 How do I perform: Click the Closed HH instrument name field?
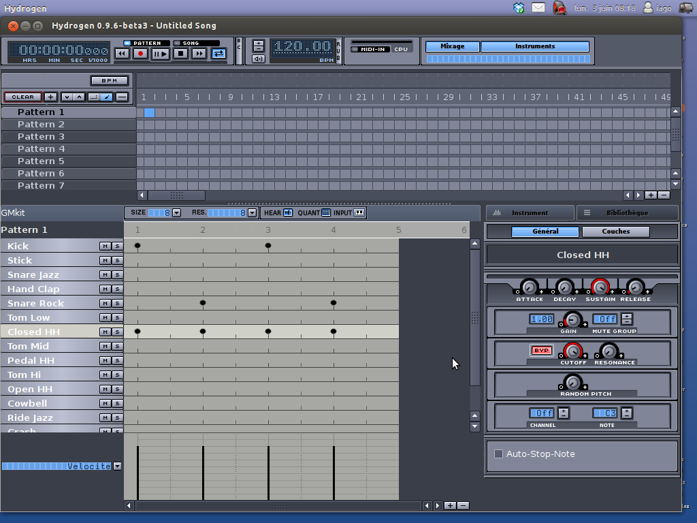[583, 255]
